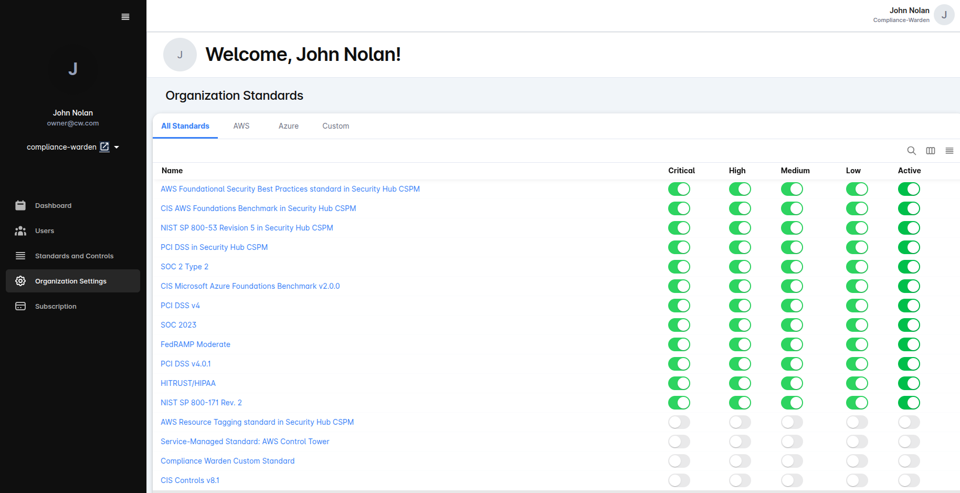This screenshot has width=960, height=493.
Task: Go to Standards and Controls page
Action: click(x=74, y=256)
